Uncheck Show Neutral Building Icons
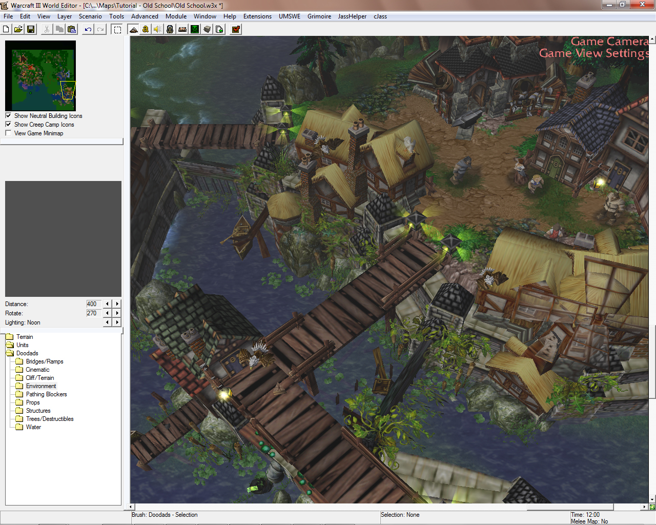 click(x=8, y=116)
